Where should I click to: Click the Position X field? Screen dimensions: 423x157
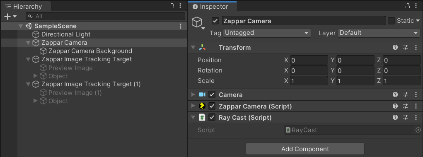309,60
